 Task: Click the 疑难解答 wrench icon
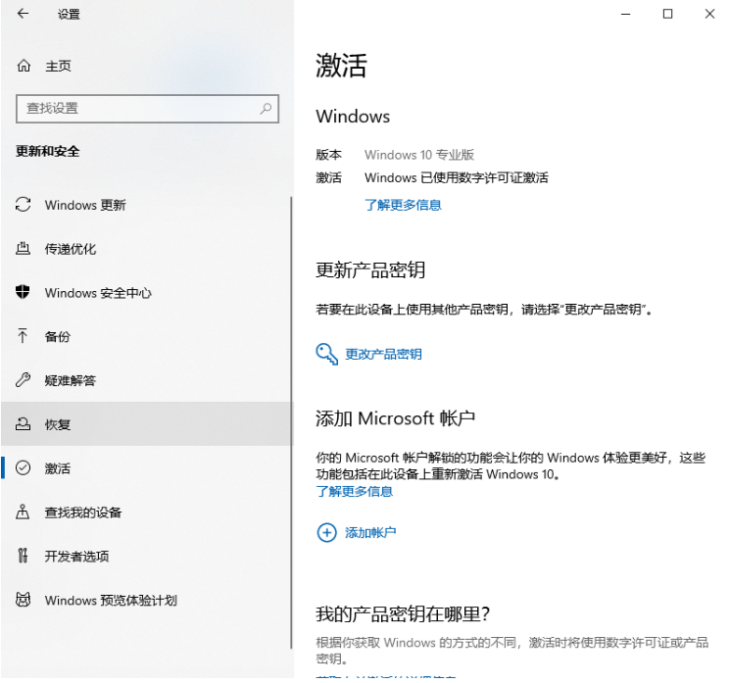click(x=24, y=380)
